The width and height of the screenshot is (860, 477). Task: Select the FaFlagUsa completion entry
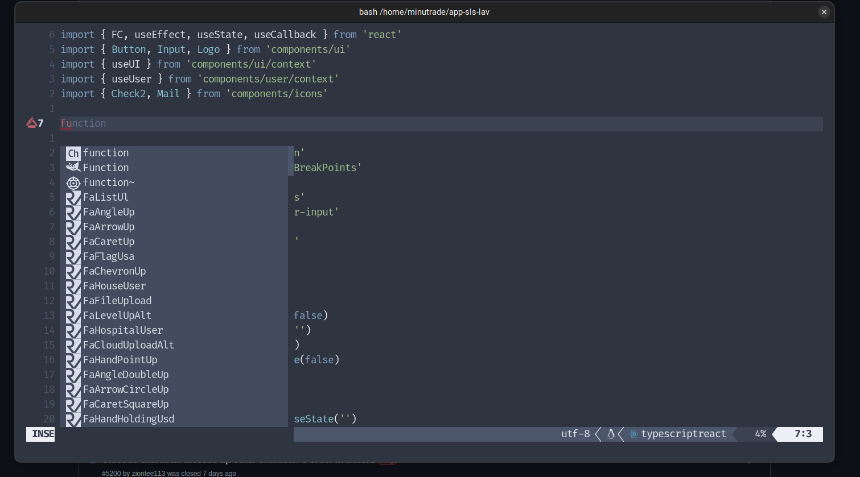(x=109, y=256)
